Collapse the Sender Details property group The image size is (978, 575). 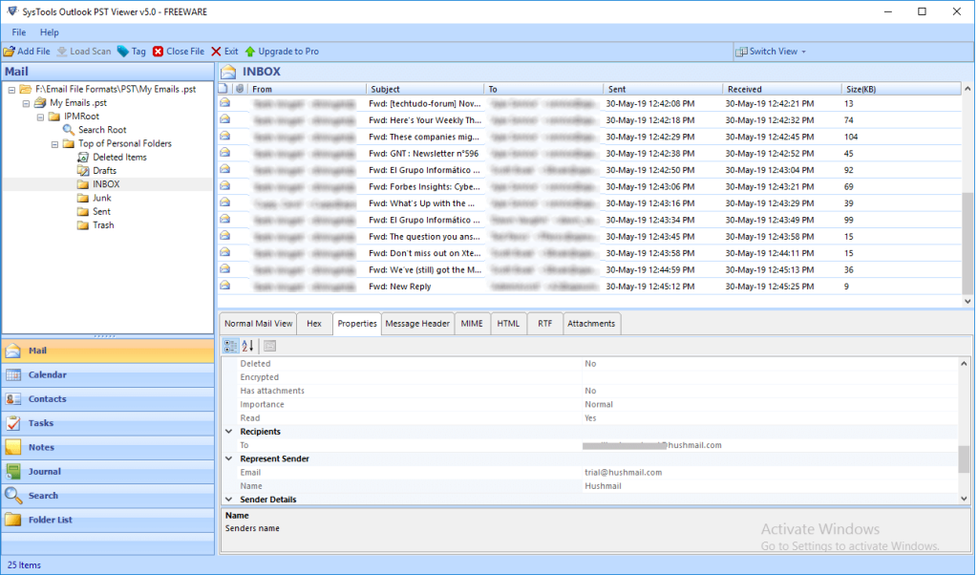(229, 500)
